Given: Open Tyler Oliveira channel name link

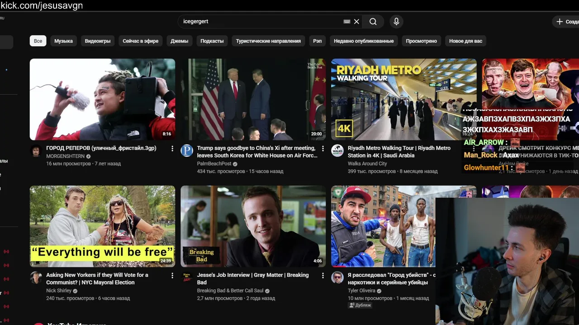Looking at the screenshot, I should (x=362, y=291).
